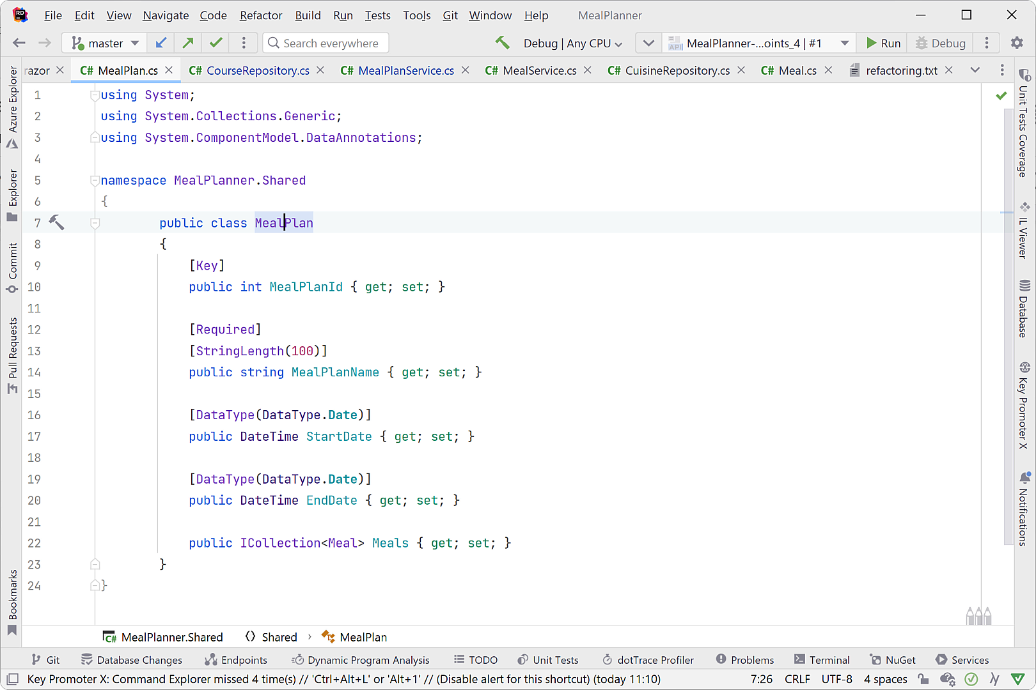The image size is (1036, 690).
Task: Open Notifications panel
Action: coord(1024,509)
